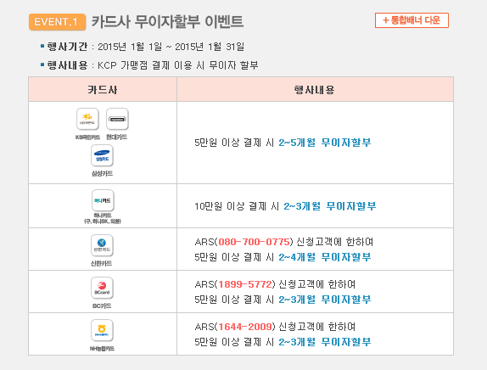This screenshot has width=487, height=370.
Task: Click the 2~4개월 무이자할부 text
Action: (x=325, y=257)
